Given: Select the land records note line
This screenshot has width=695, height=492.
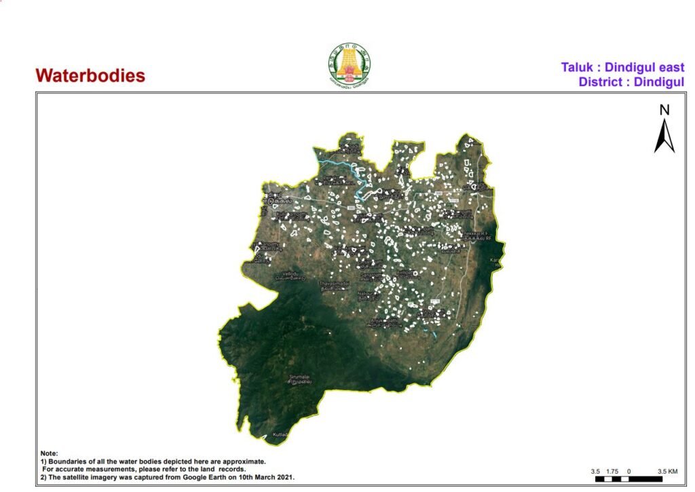Looking at the screenshot, I should [143, 469].
